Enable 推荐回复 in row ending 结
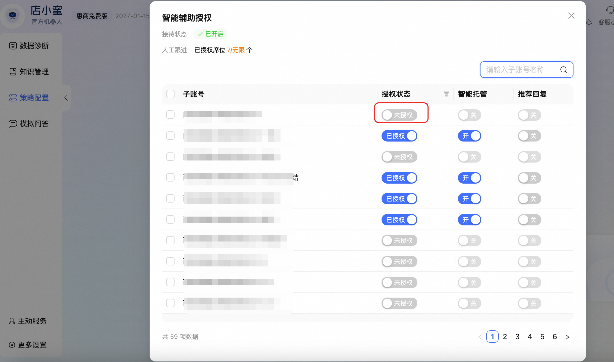Viewport: 614px width, 362px height. 530,178
